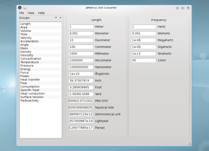
Task: Focus the Inch value field
Action: (81, 80)
